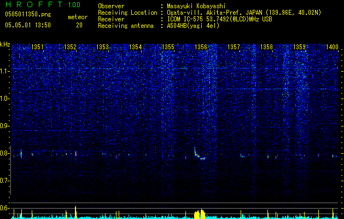This screenshot has height=219, width=344.
Task: Click the 1400 time marker
Action: click(332, 47)
